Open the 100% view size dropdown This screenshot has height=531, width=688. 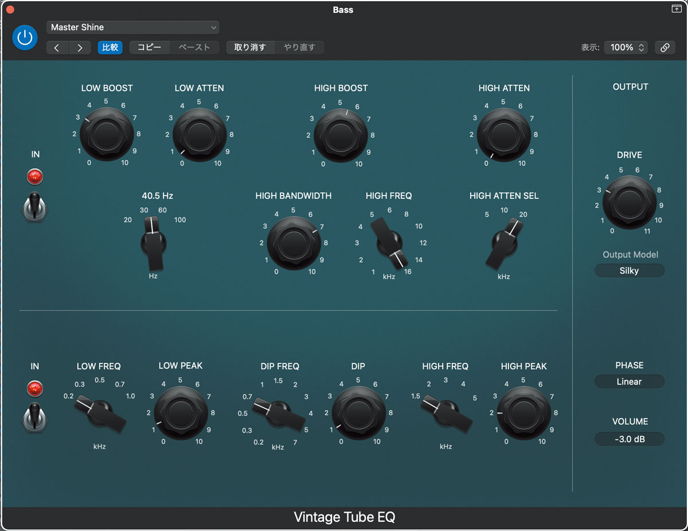coord(626,48)
